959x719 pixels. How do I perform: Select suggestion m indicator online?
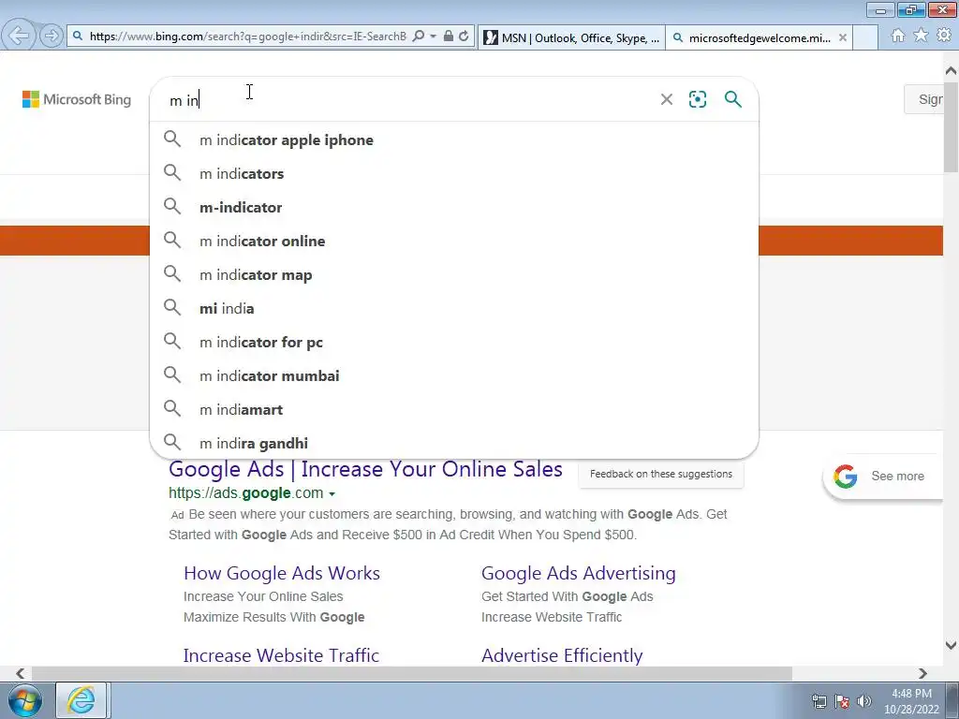coord(454,241)
